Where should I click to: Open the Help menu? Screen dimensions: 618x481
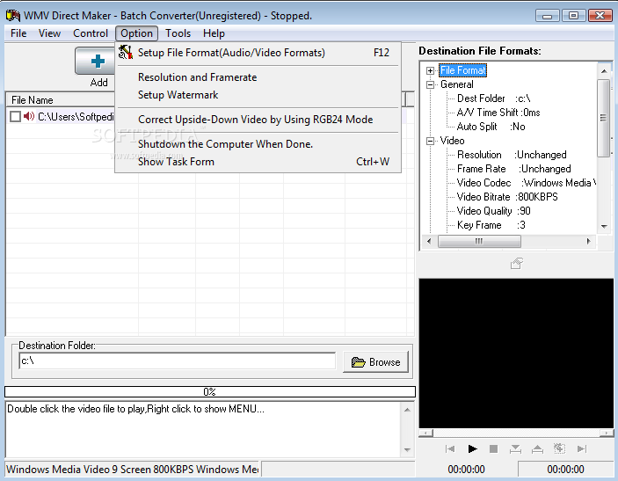214,33
